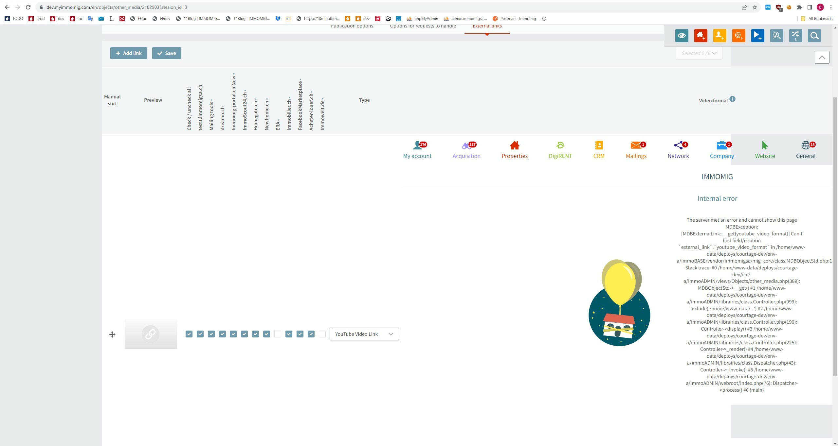The image size is (838, 446).
Task: Toggle the dreamo.ch checkbox
Action: [x=222, y=334]
